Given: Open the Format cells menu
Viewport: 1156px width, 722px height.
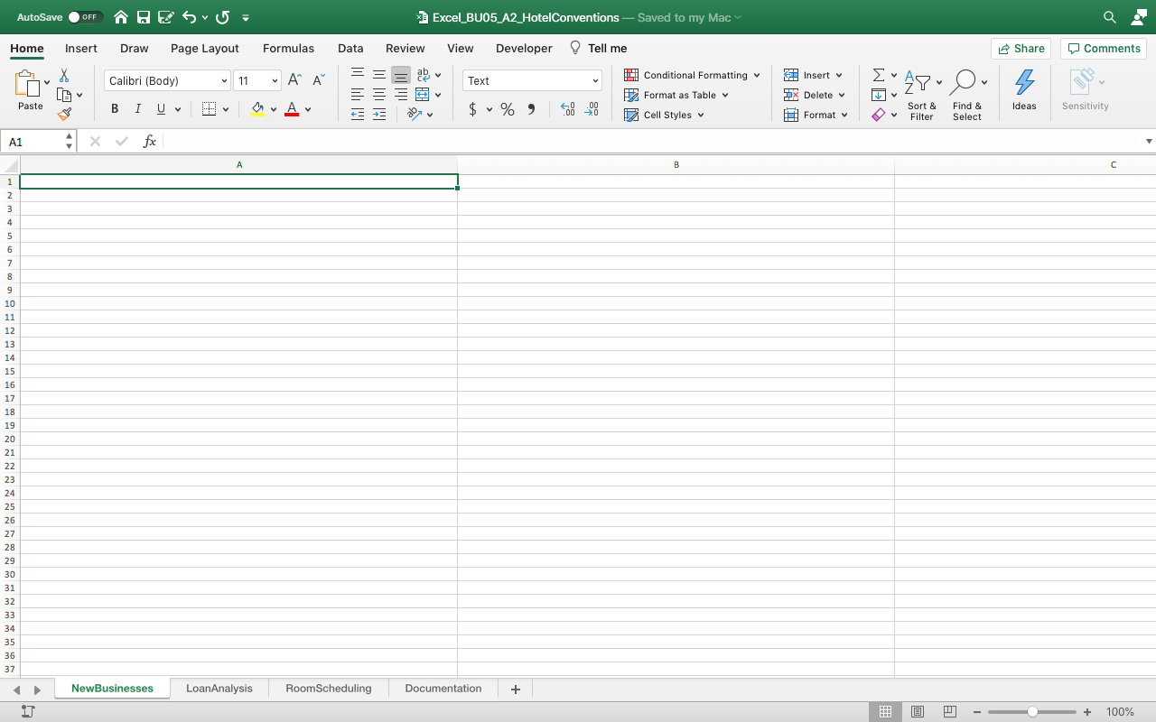Looking at the screenshot, I should coord(816,115).
